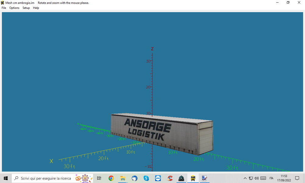Show hidden system tray icons
The width and height of the screenshot is (305, 183).
[x=245, y=178]
